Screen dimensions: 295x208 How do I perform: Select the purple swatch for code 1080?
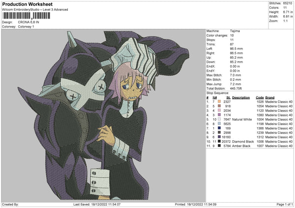219,115
